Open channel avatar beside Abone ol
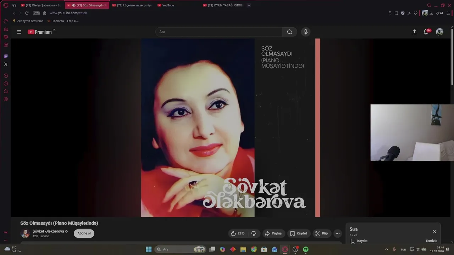The width and height of the screenshot is (454, 255). point(25,233)
